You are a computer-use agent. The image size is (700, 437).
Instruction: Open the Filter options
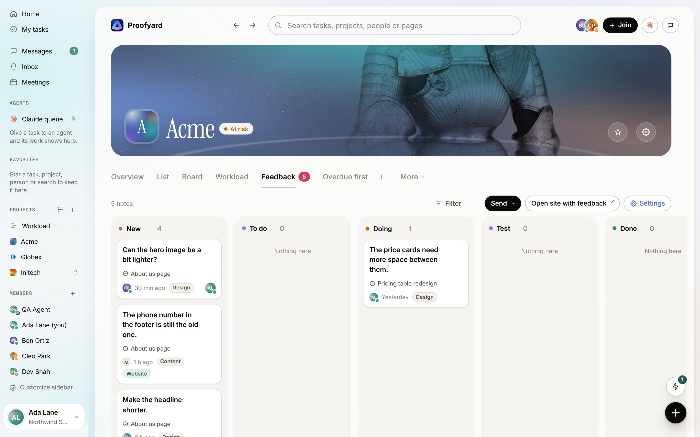pyautogui.click(x=449, y=204)
